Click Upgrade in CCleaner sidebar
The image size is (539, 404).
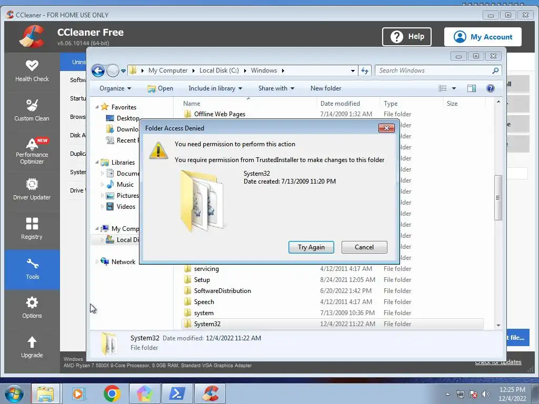(x=32, y=348)
